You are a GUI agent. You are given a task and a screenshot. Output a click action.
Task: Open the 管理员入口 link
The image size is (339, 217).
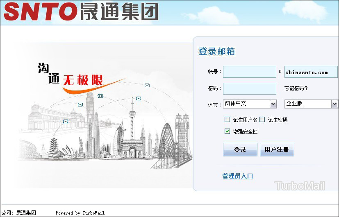click(x=238, y=176)
